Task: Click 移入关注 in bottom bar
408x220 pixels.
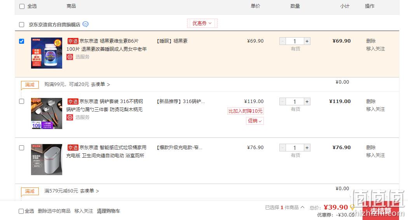Action: 84,211
